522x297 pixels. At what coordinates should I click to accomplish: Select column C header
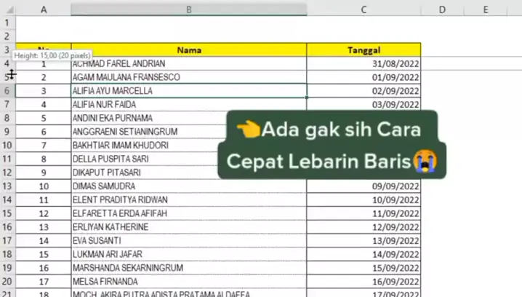coord(363,9)
